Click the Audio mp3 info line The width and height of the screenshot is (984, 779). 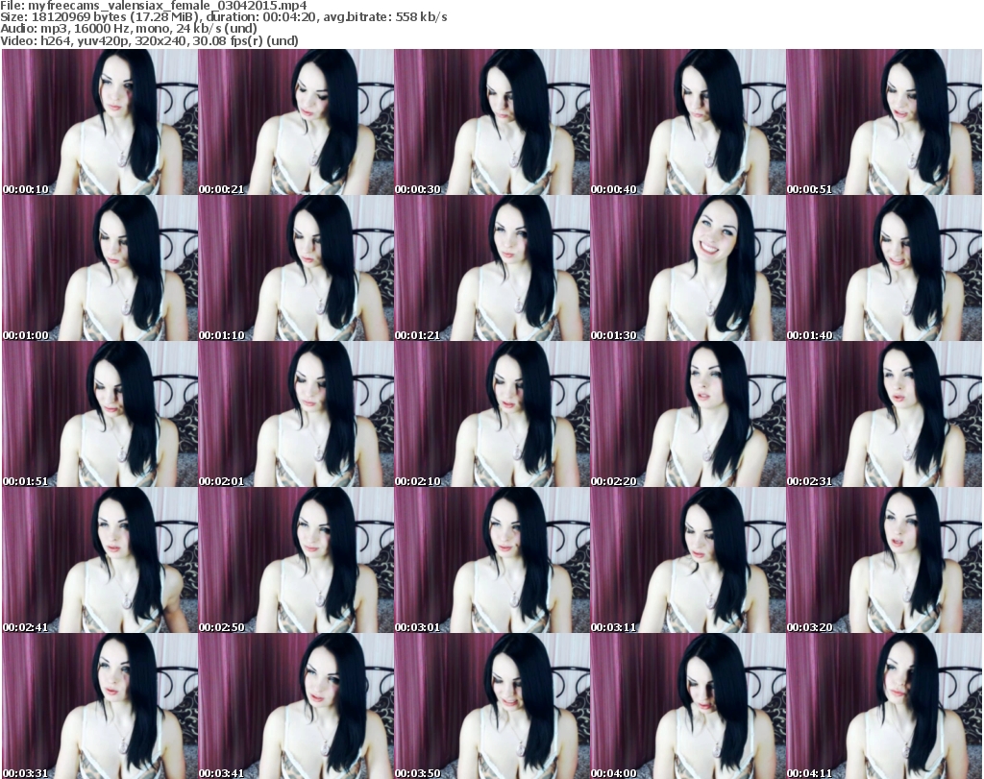click(x=129, y=29)
